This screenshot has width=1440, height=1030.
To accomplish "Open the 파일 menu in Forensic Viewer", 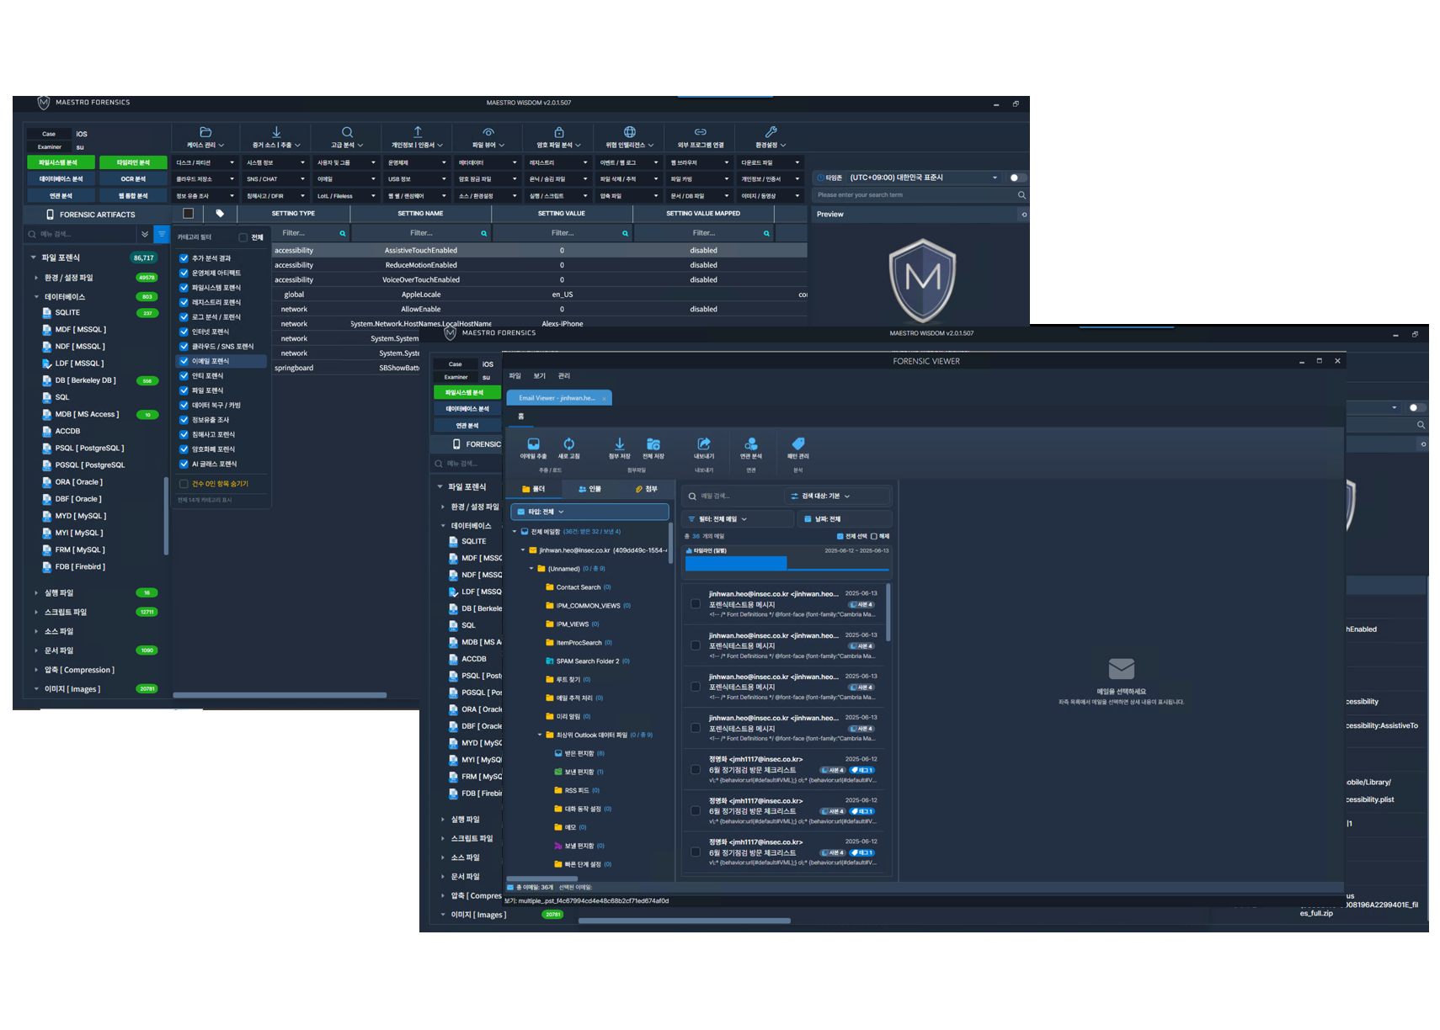I will click(x=515, y=376).
